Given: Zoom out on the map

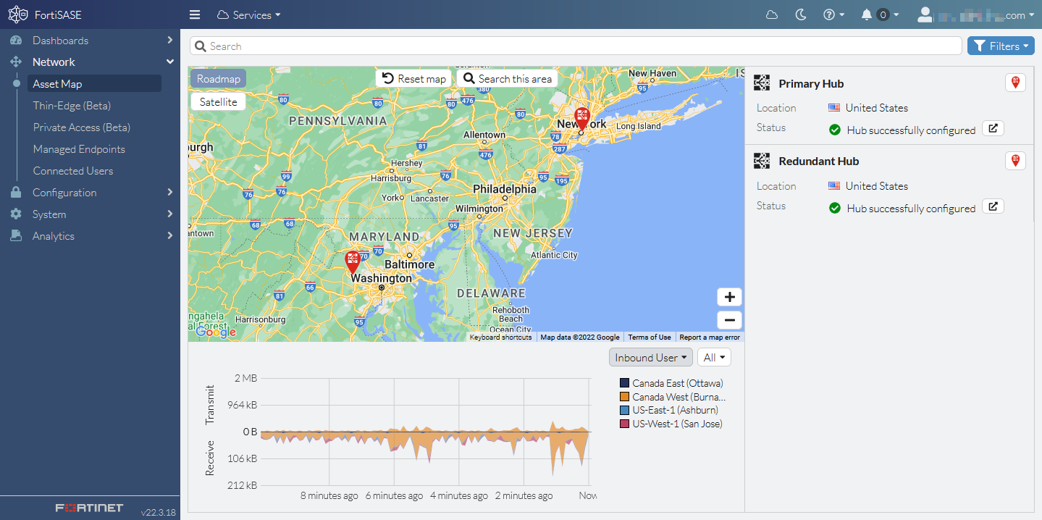Looking at the screenshot, I should tap(729, 320).
